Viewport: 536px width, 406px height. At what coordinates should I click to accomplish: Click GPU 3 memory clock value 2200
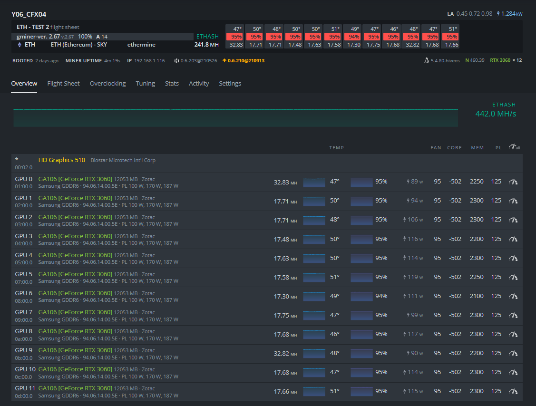pyautogui.click(x=477, y=239)
